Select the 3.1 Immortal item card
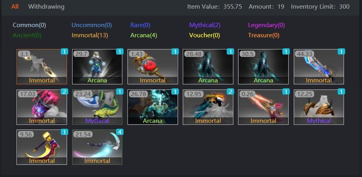The image size is (362, 177). click(x=42, y=67)
